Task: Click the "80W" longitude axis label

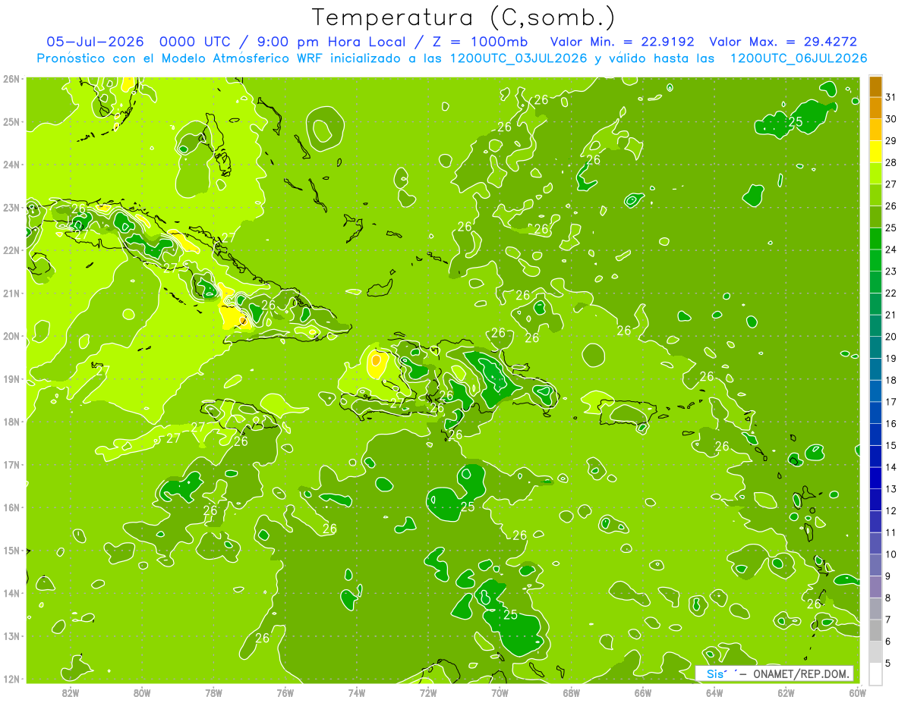Action: coord(141,693)
